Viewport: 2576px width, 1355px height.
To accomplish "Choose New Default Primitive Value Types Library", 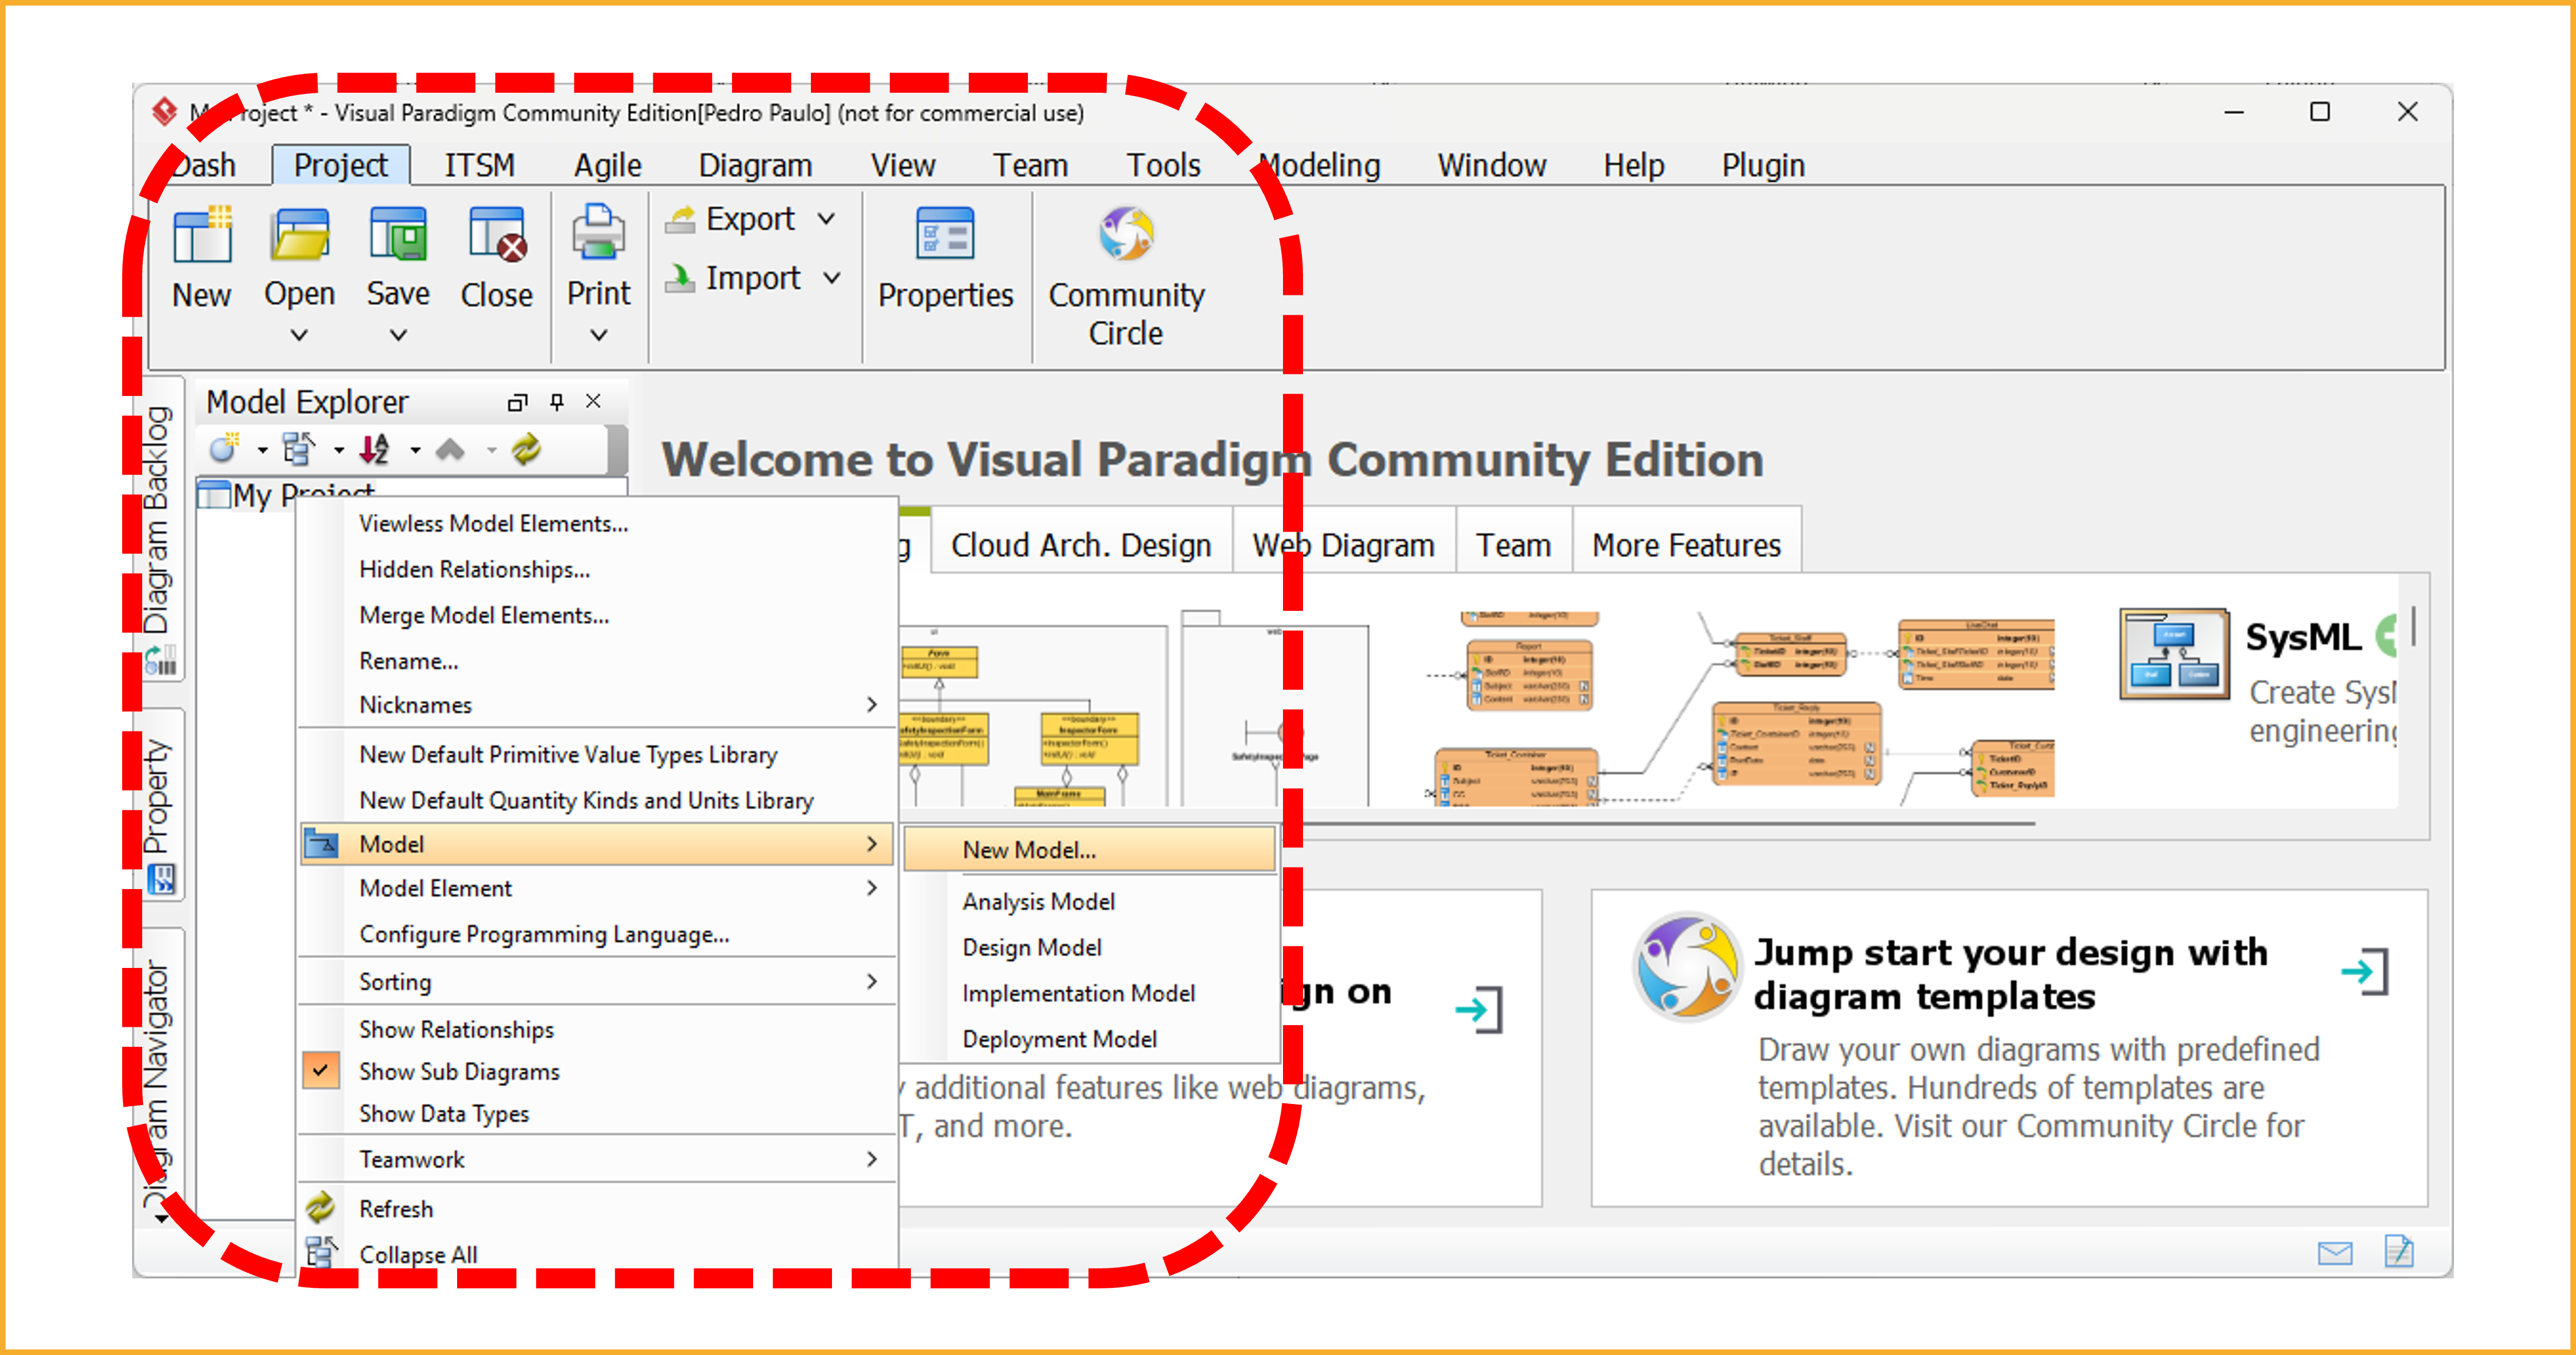I will tap(596, 754).
